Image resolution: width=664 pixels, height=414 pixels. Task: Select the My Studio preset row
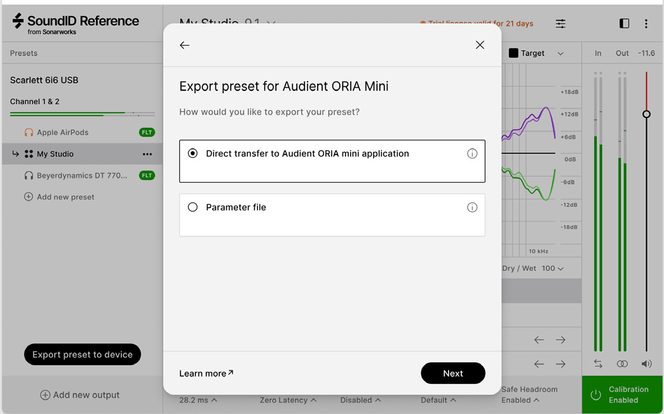tap(82, 154)
